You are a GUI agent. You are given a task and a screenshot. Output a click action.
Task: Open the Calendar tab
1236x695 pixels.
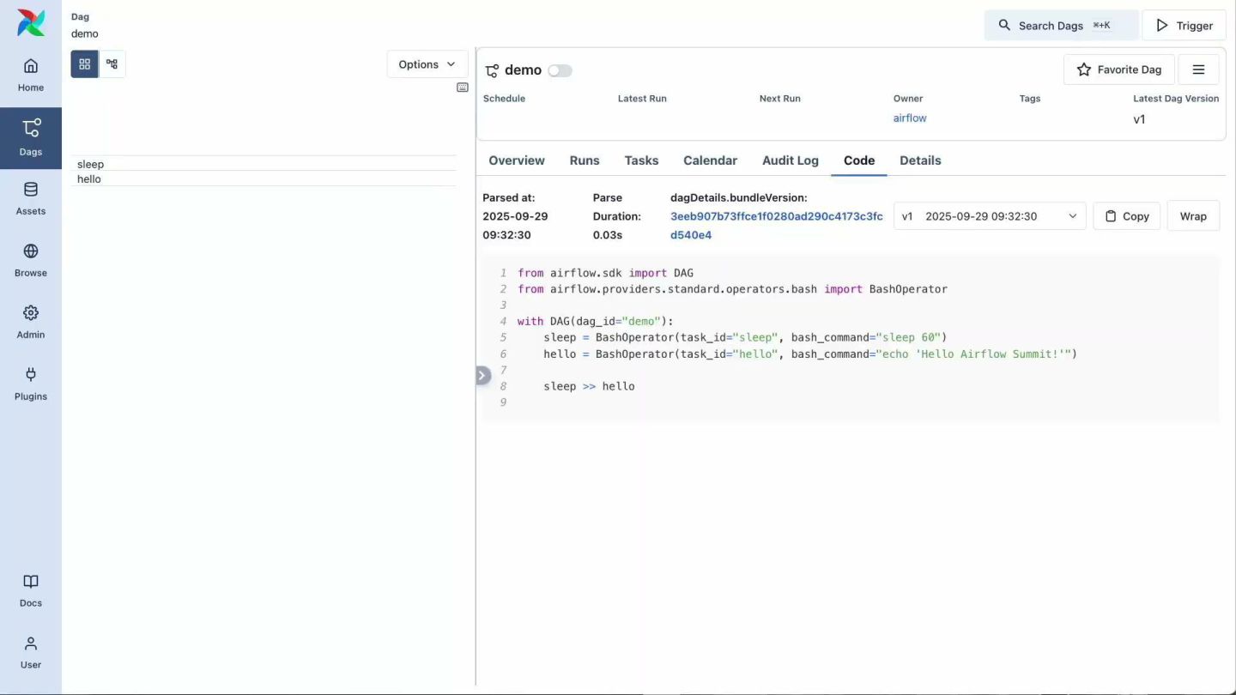point(710,160)
